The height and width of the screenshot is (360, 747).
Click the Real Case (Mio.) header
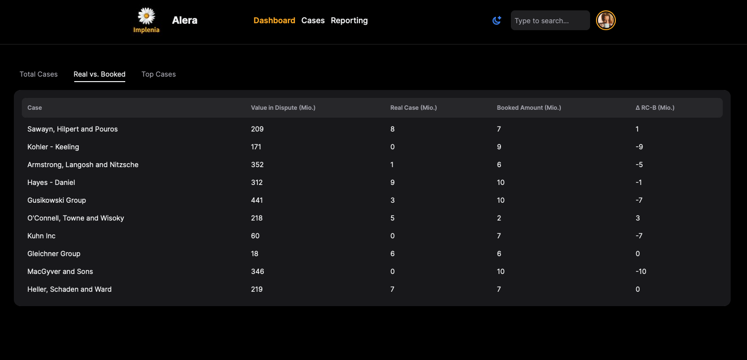pyautogui.click(x=413, y=108)
